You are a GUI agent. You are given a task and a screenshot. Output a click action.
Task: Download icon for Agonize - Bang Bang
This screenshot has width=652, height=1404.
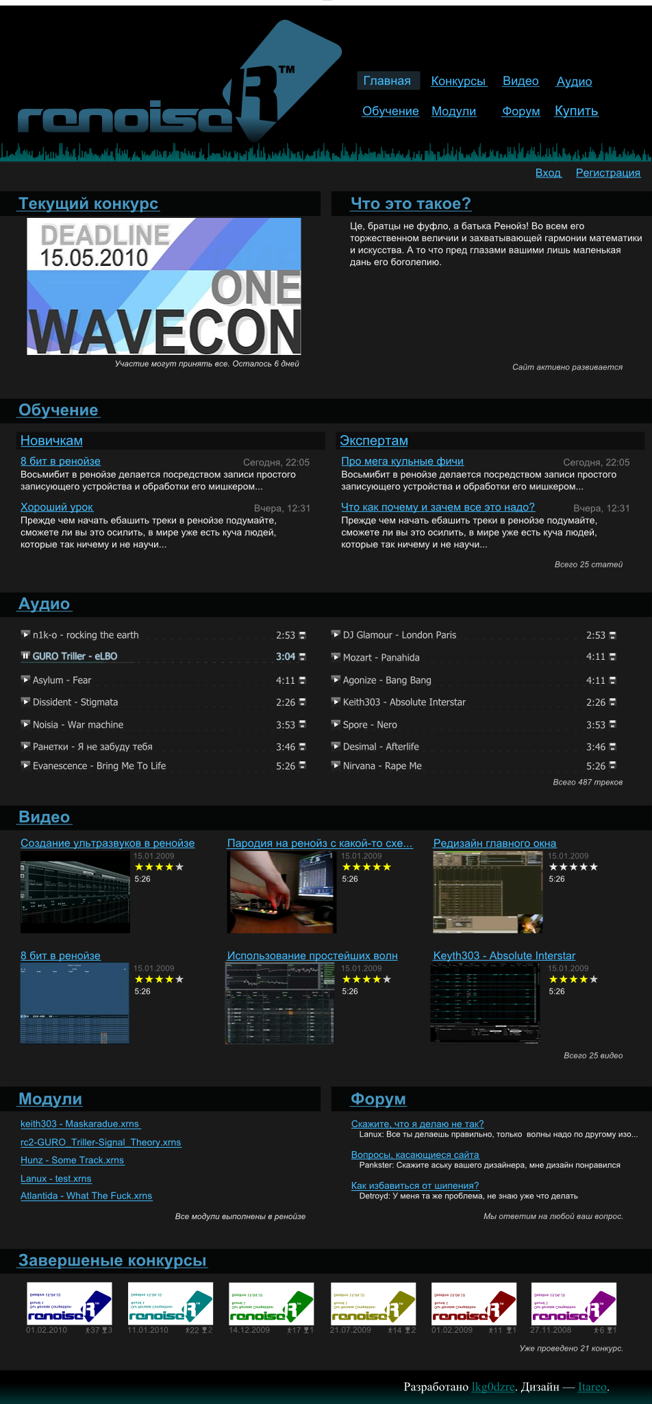coord(613,680)
